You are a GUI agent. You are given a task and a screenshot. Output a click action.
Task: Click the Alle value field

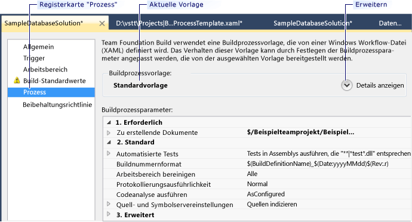252,174
